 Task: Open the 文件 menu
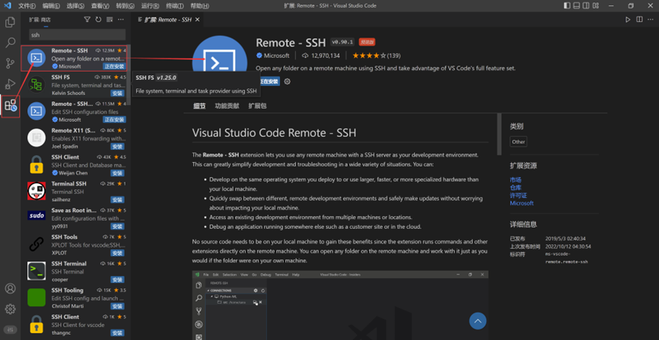pos(27,6)
